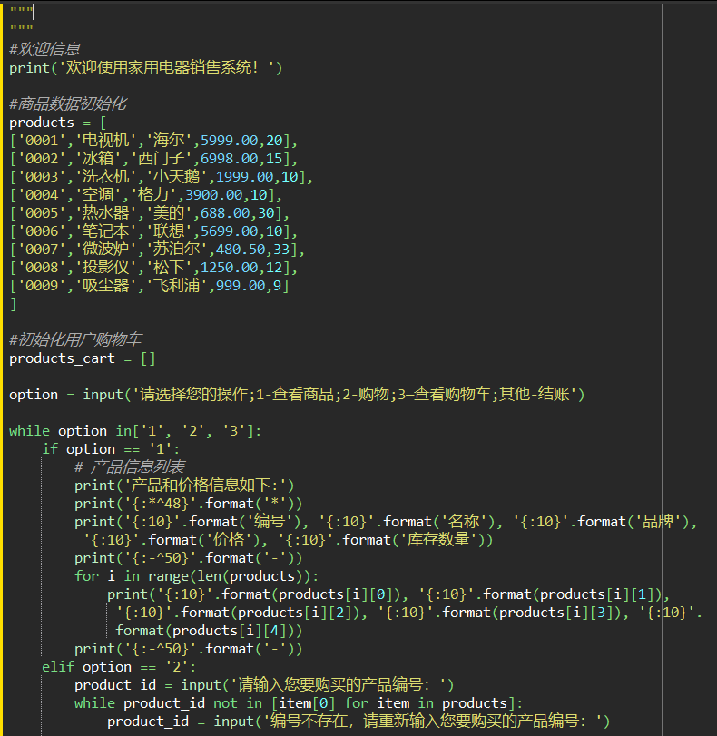Click the 'option = input(' prompt line
Image resolution: width=717 pixels, height=736 pixels.
click(297, 394)
